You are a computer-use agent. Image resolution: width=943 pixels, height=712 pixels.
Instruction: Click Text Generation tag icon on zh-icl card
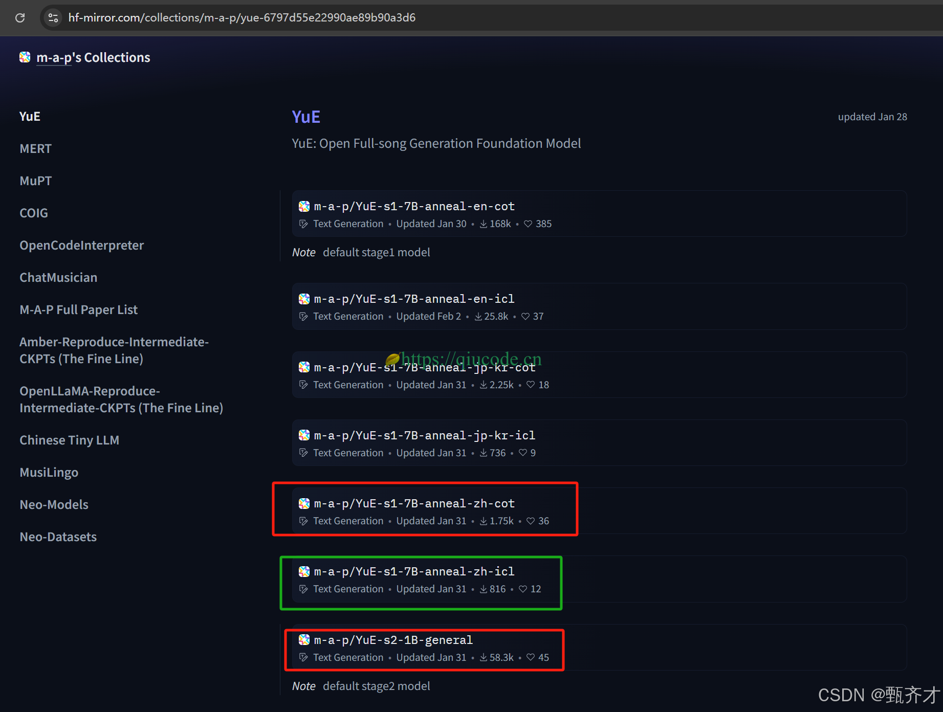pyautogui.click(x=303, y=589)
